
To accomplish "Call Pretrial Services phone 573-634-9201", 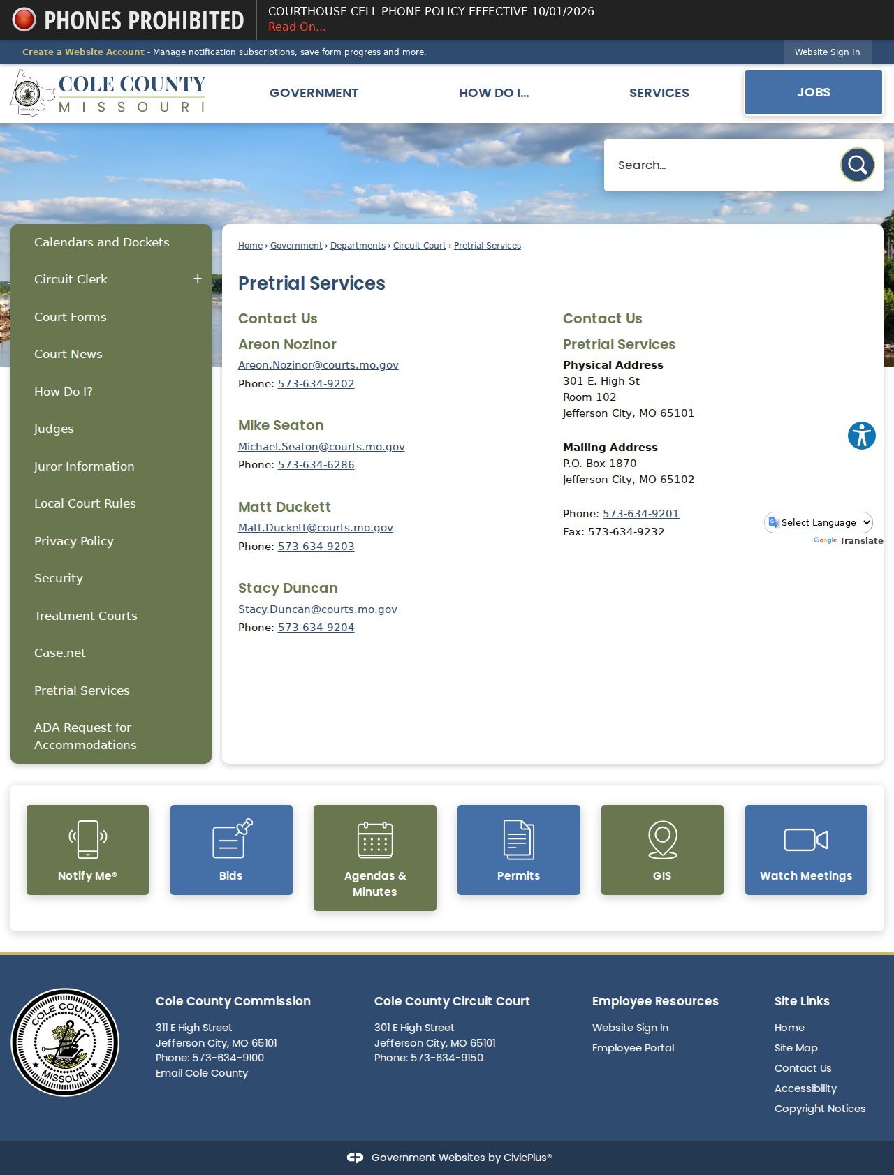I will pos(641,514).
